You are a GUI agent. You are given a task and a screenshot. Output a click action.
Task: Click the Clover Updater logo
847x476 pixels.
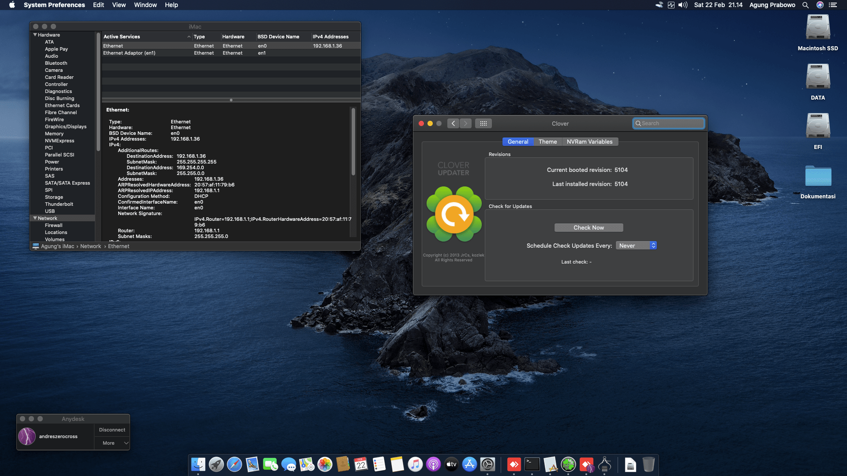click(454, 214)
